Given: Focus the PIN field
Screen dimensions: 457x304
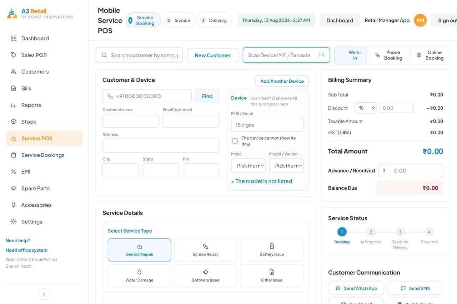Looking at the screenshot, I should click(x=201, y=170).
